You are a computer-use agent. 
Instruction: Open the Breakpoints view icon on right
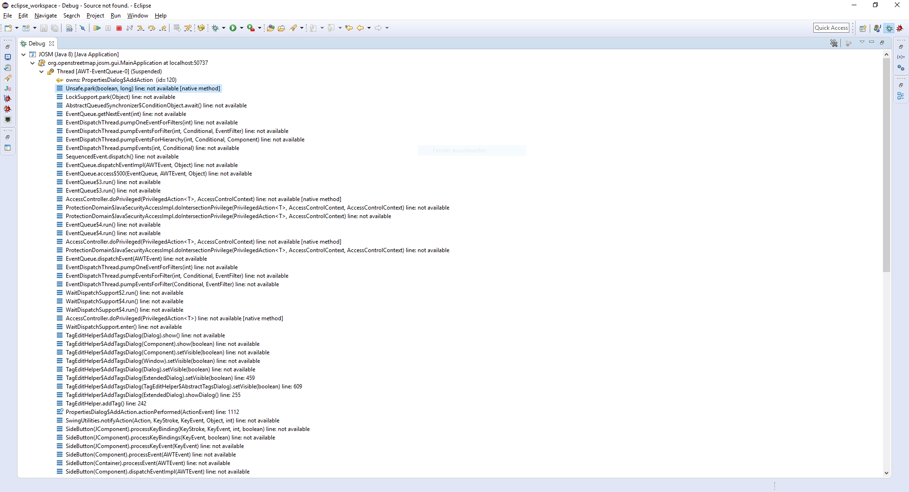900,68
